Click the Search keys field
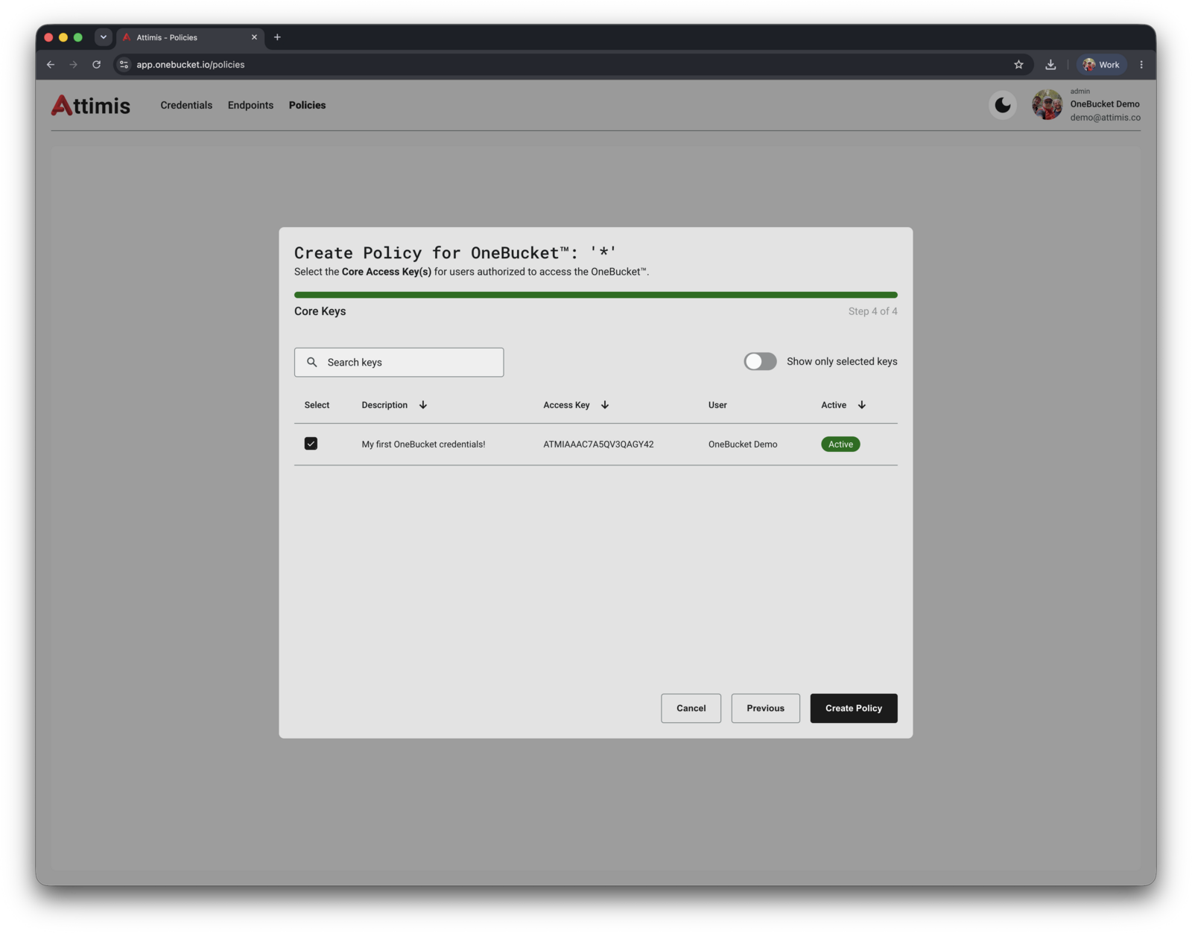Viewport: 1192px width, 933px height. tap(399, 362)
